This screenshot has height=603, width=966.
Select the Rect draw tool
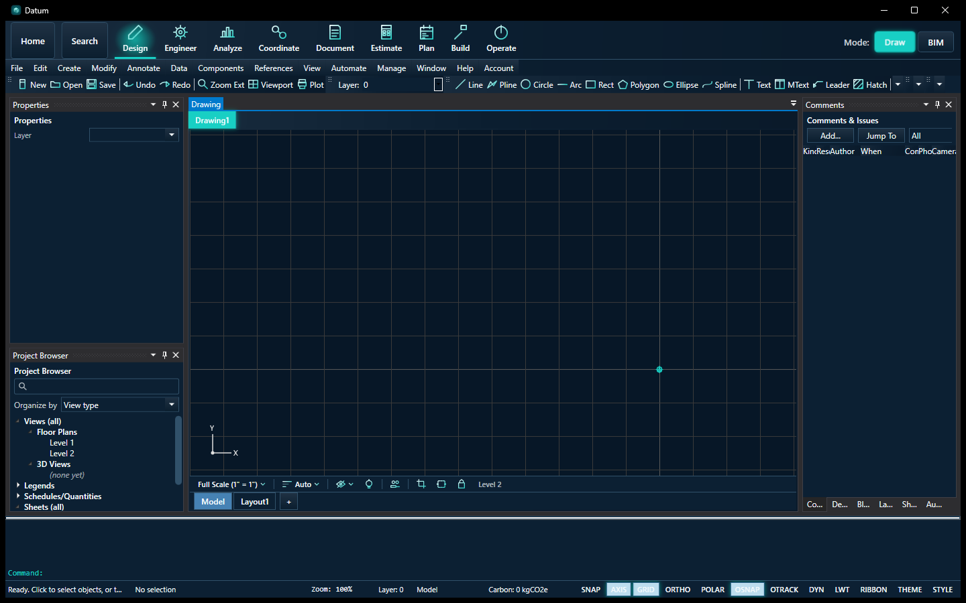(600, 84)
